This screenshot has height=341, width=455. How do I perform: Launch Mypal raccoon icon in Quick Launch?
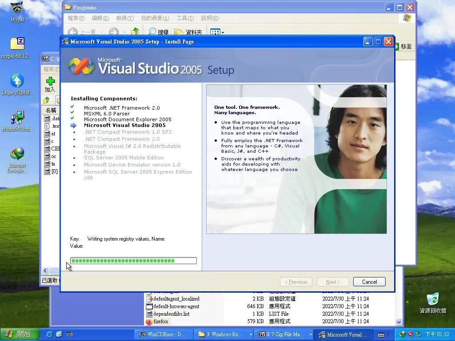(x=70, y=334)
